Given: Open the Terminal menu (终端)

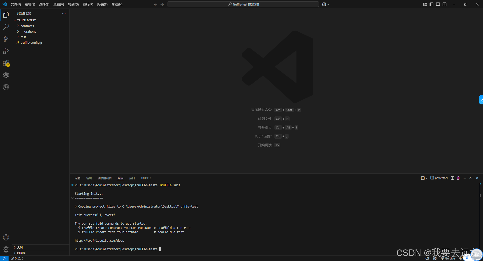Looking at the screenshot, I should pyautogui.click(x=102, y=4).
